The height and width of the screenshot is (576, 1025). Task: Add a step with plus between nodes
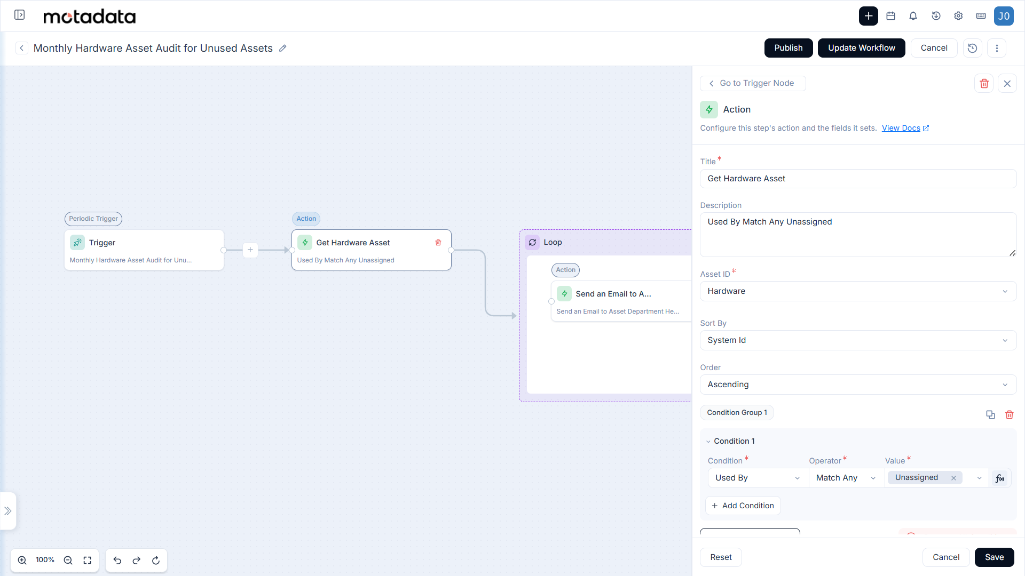pyautogui.click(x=250, y=250)
